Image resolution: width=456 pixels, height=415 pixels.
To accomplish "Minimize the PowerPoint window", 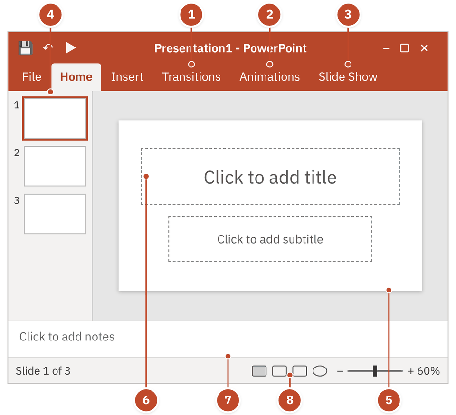I will point(386,48).
